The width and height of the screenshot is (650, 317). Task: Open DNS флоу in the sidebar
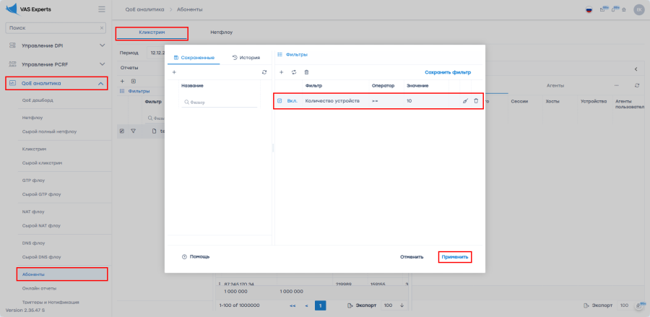coord(33,243)
